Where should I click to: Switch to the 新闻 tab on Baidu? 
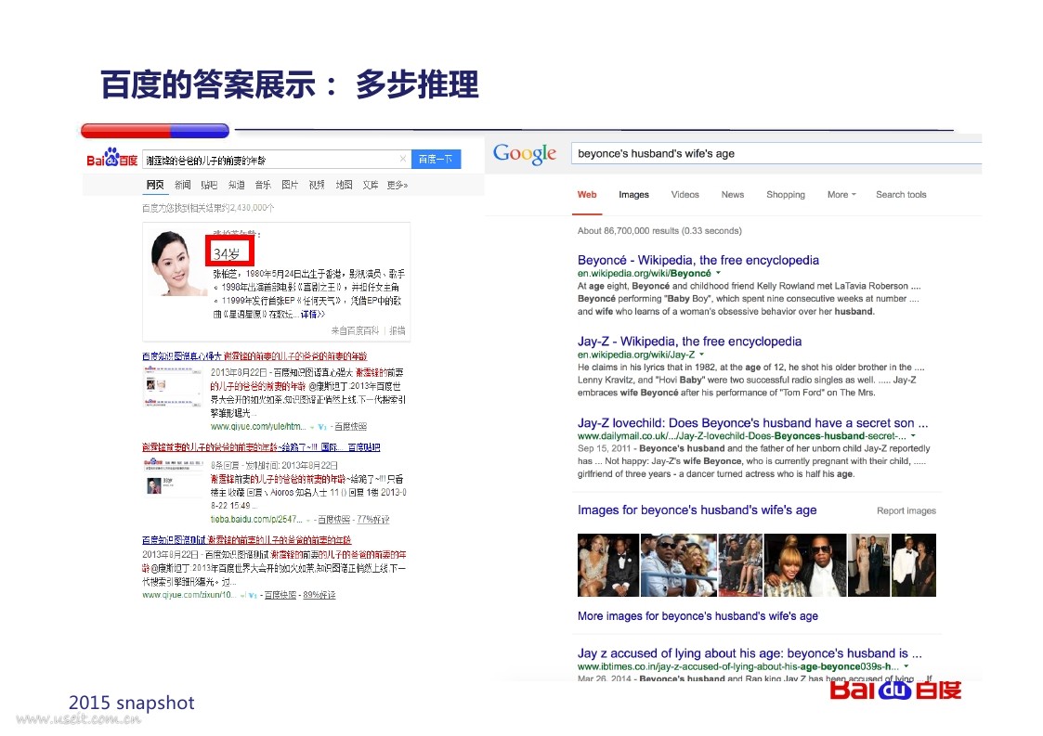(182, 185)
